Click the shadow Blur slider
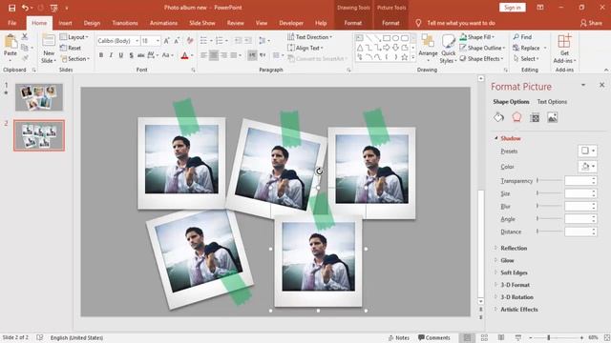The height and width of the screenshot is (343, 611). [x=549, y=206]
